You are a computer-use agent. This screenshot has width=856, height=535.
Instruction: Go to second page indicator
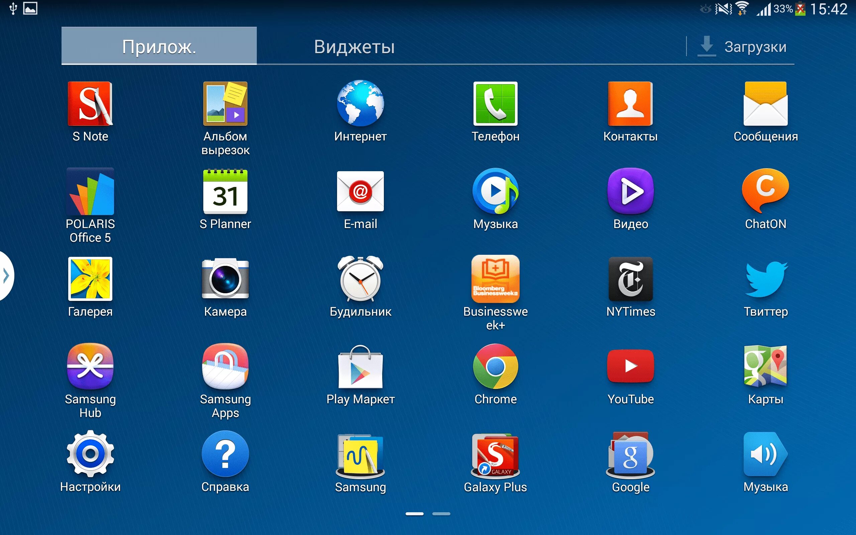[x=441, y=514]
